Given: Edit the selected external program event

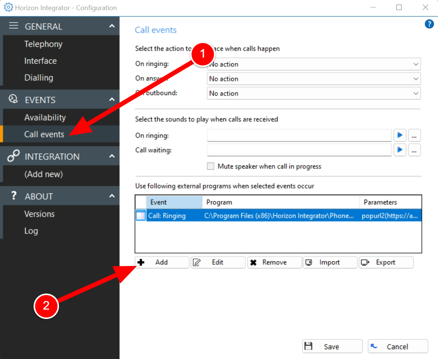Looking at the screenshot, I should [x=218, y=263].
